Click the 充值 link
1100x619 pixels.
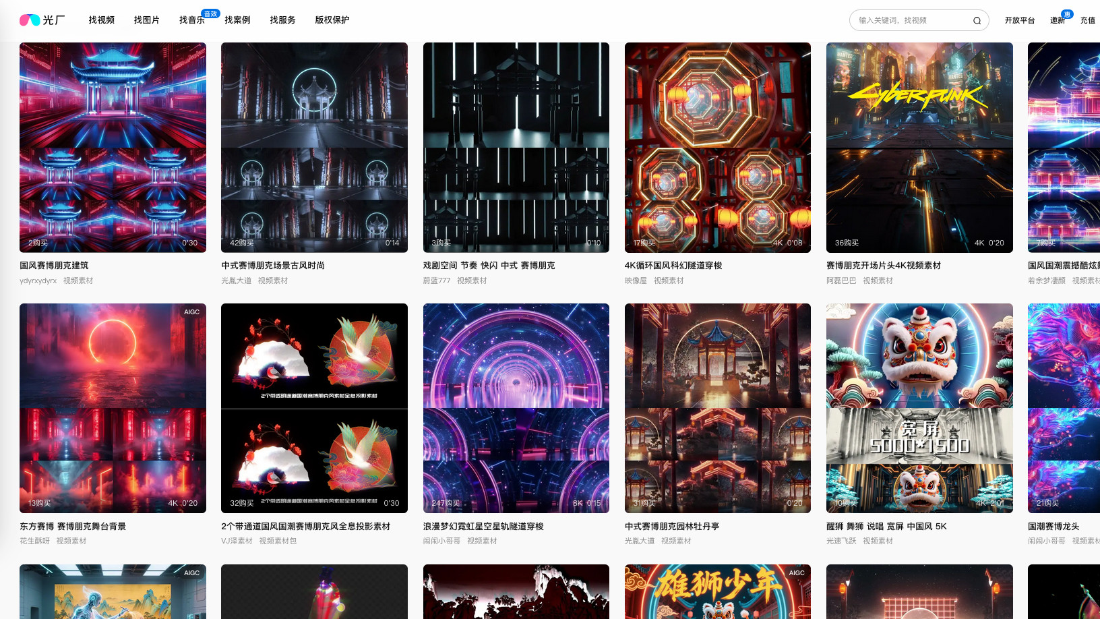(1088, 20)
